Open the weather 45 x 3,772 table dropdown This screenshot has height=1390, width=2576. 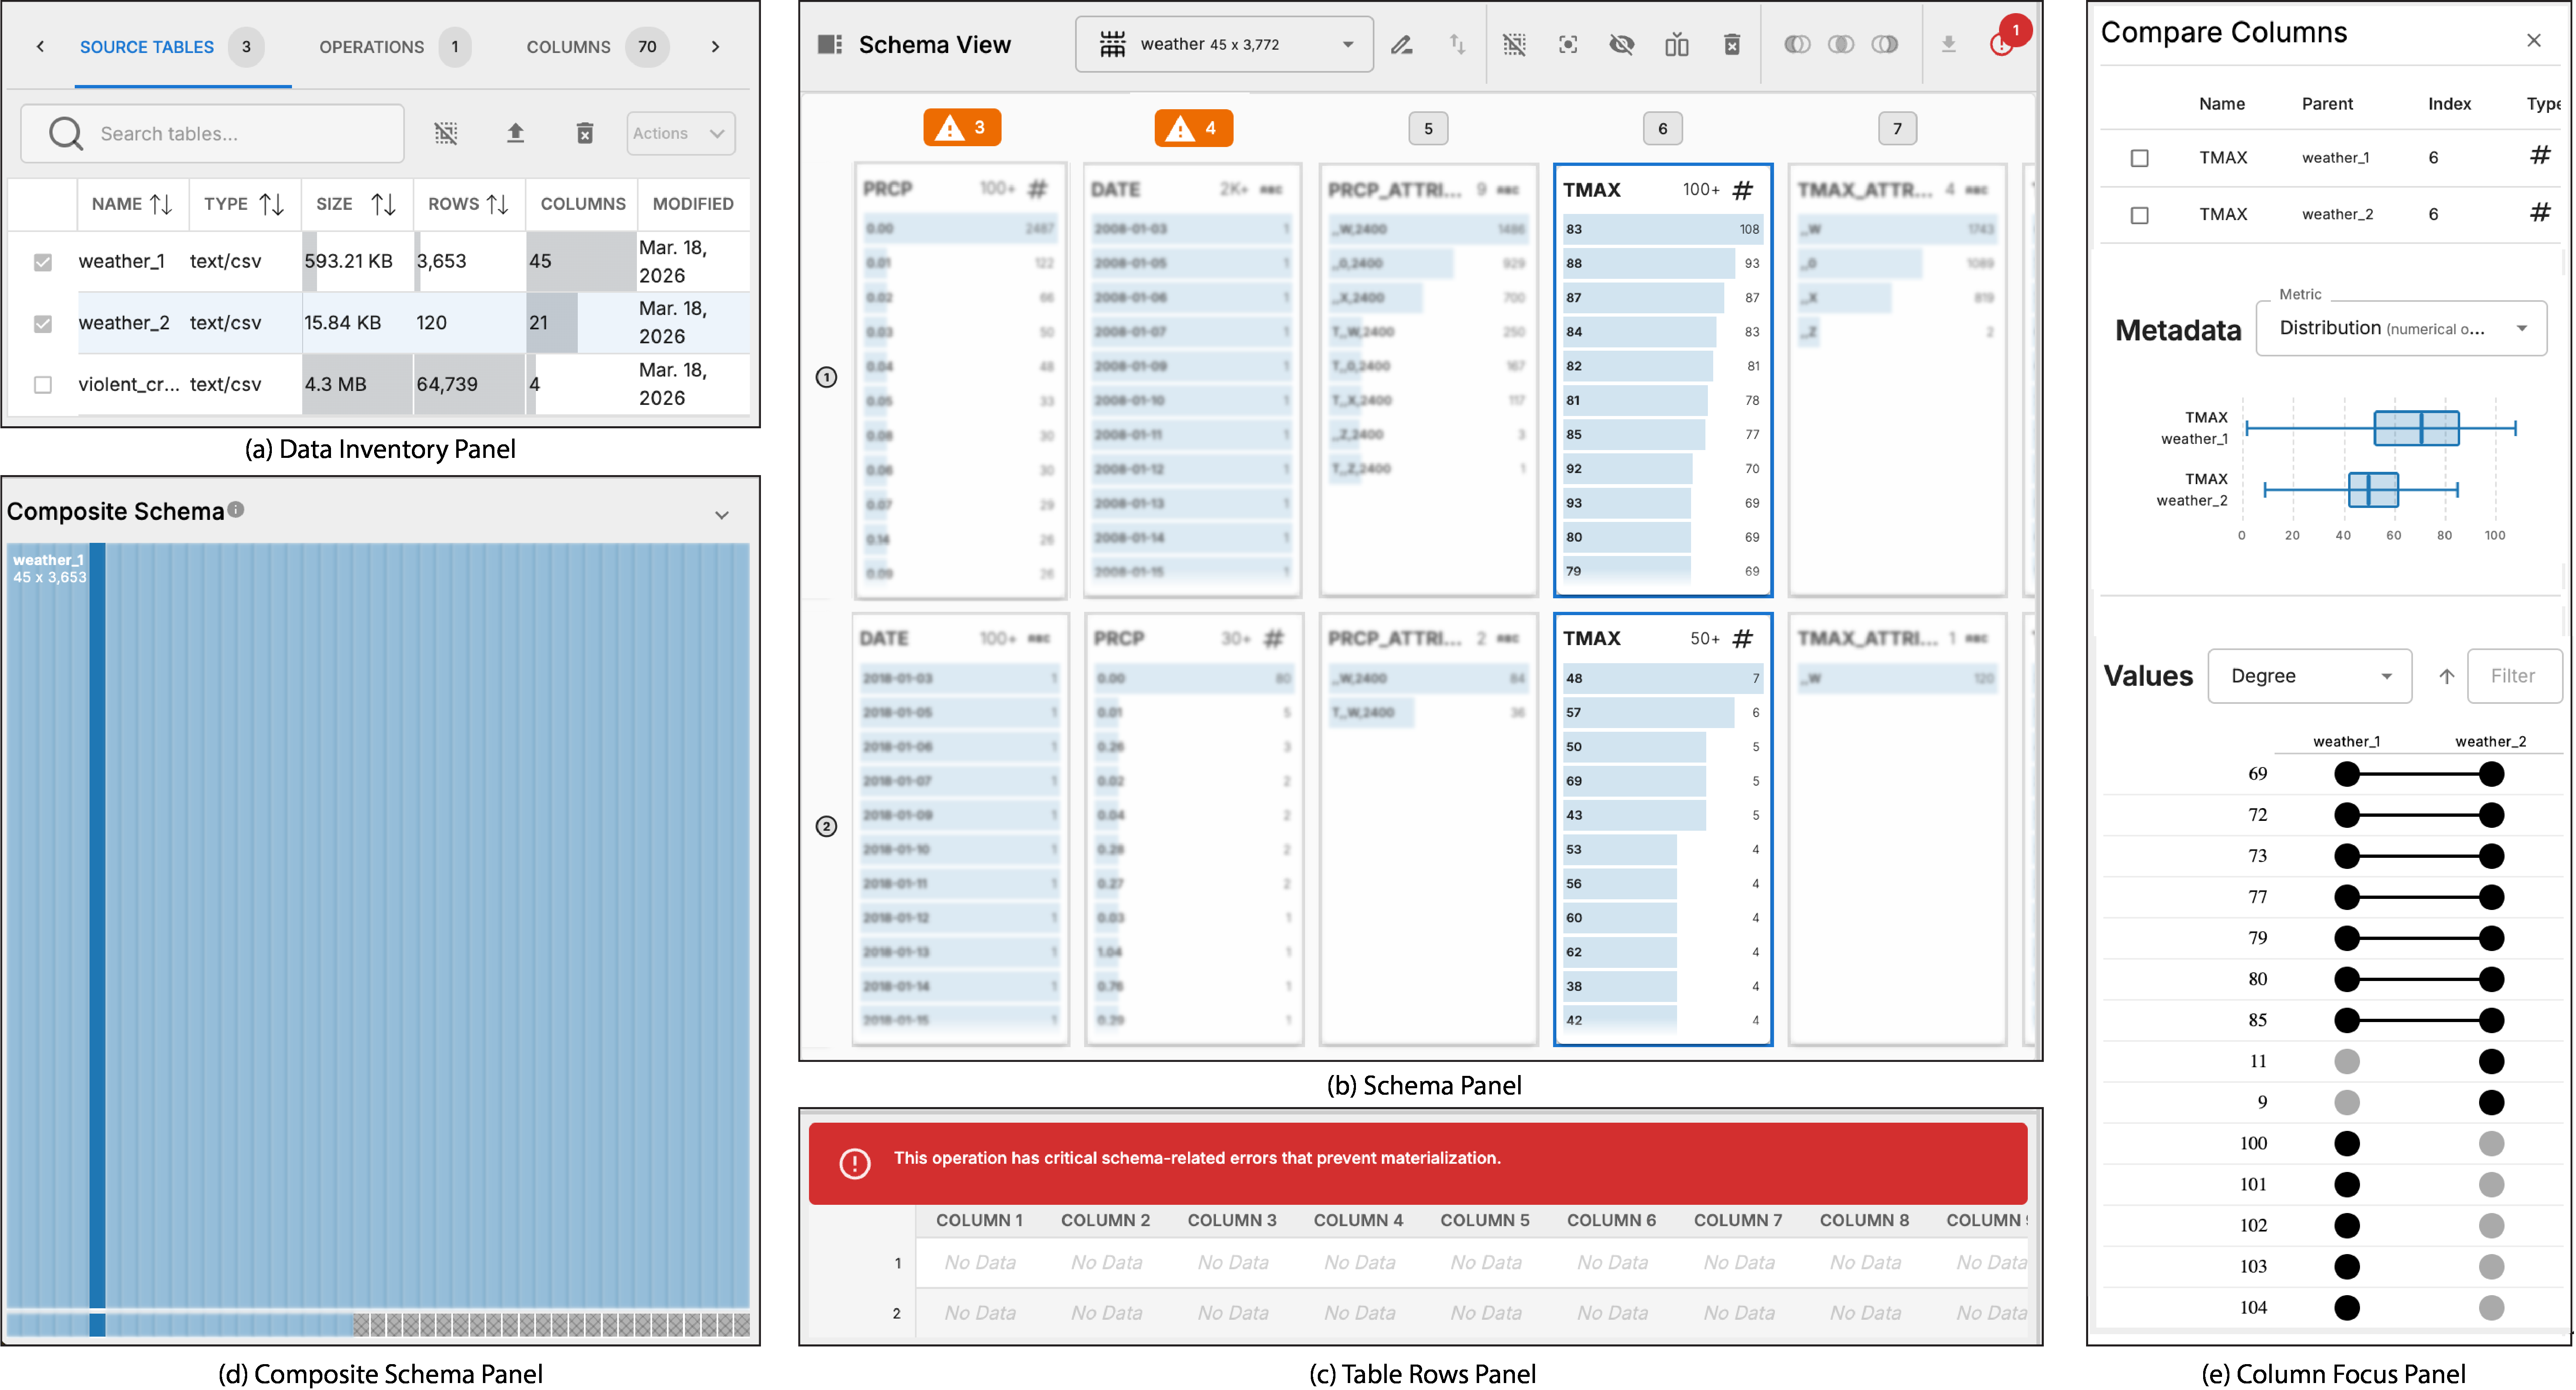click(x=1224, y=44)
